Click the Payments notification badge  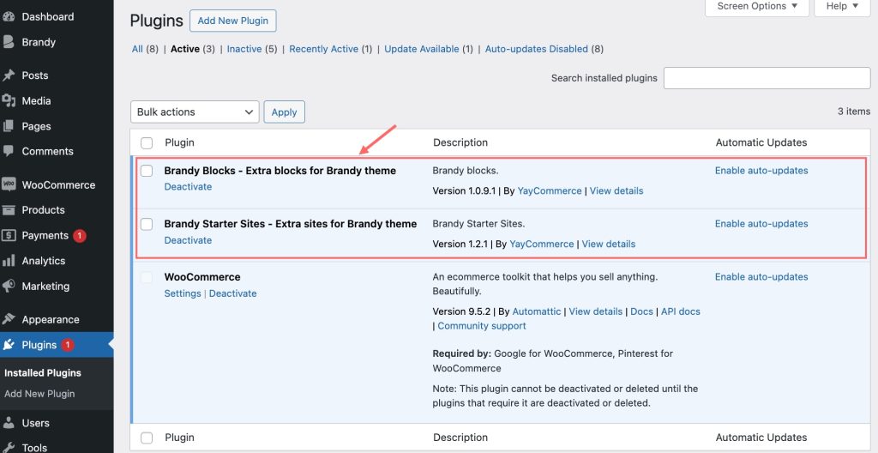[x=80, y=236]
